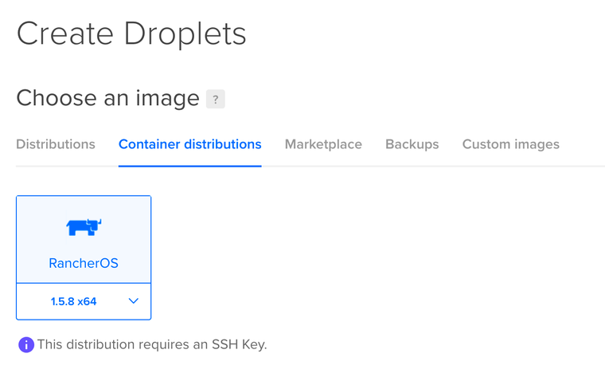This screenshot has height=381, width=605.
Task: Open the 1.5.8 x64 version dropdown
Action: [84, 301]
